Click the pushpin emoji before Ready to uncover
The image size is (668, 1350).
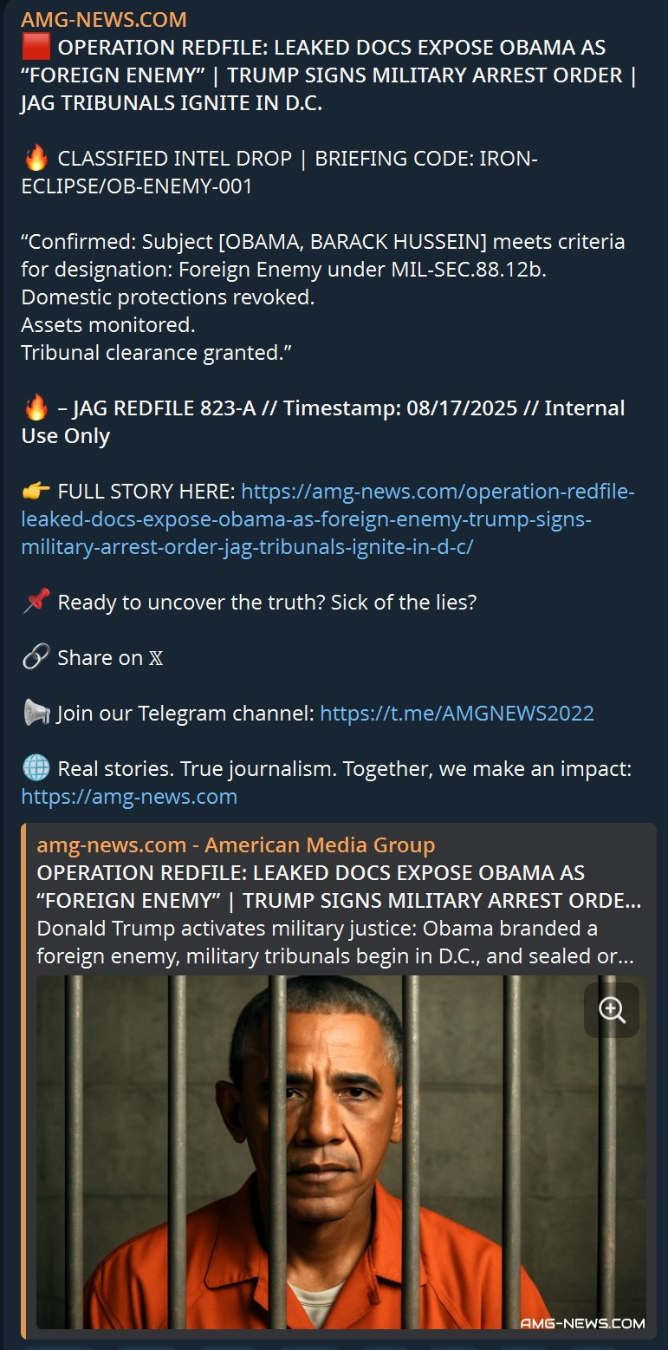pos(36,603)
